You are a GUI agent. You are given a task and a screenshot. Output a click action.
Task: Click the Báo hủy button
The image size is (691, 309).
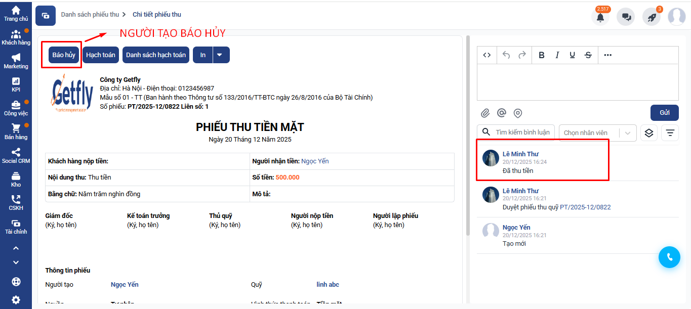pyautogui.click(x=64, y=55)
